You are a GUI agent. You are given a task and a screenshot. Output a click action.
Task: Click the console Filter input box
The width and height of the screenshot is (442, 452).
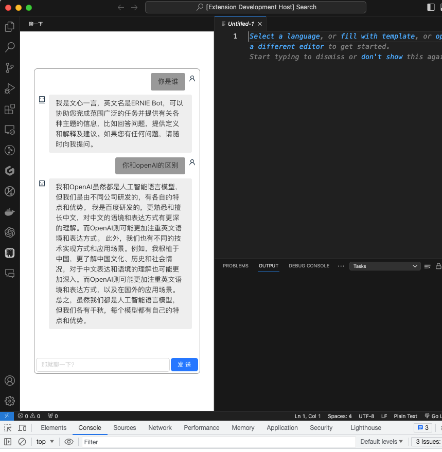218,442
